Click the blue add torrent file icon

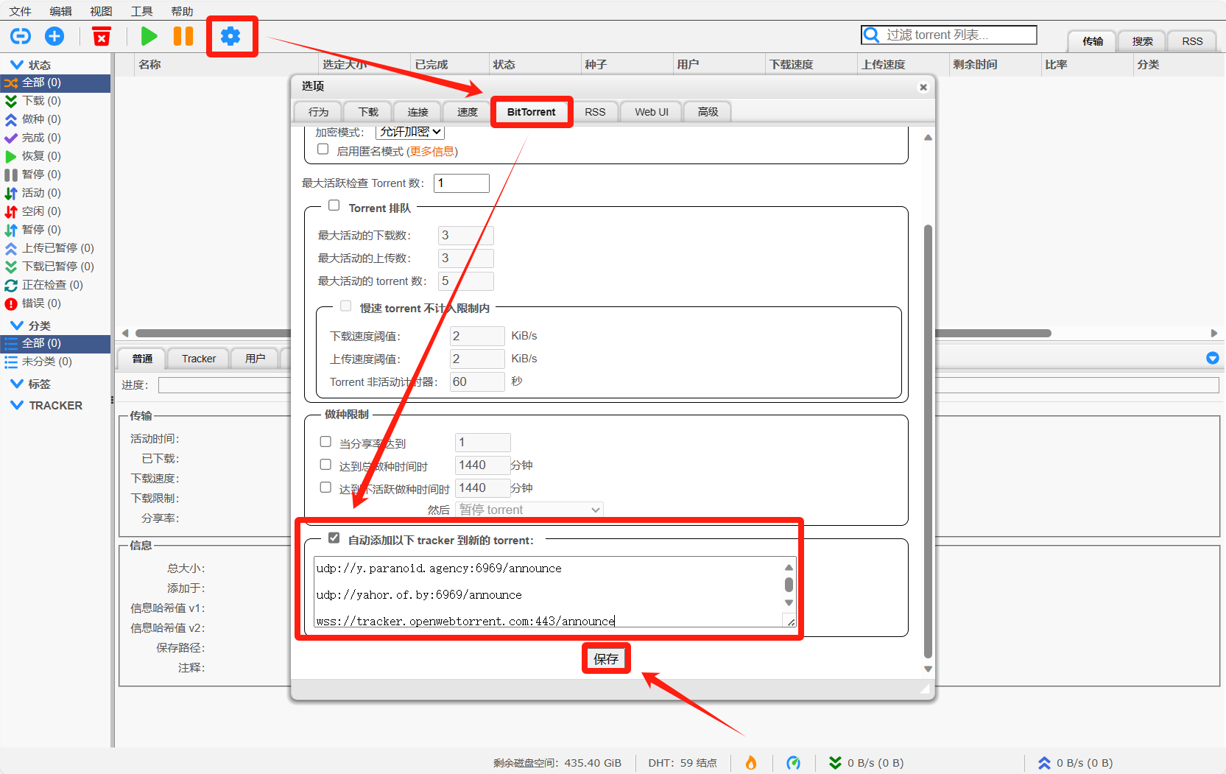(x=54, y=36)
